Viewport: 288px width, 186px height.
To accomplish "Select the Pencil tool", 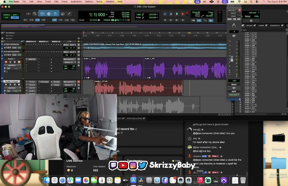I will coord(69,14).
